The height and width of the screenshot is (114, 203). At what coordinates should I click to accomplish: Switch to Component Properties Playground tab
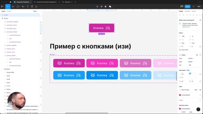pyautogui.click(x=47, y=2)
